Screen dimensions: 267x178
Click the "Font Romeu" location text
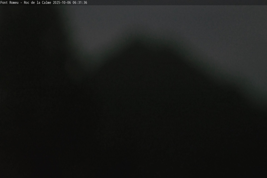(9, 3)
